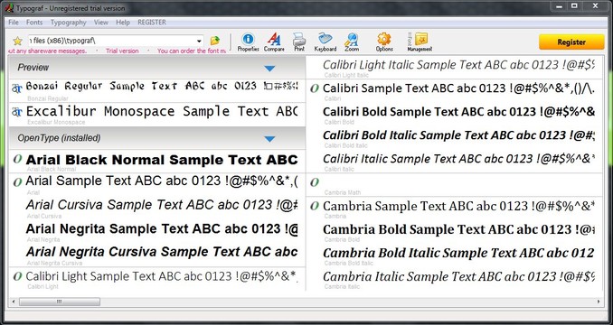Click the OpenType icon beside Cambria sample
Screen dimensions: 613x325
315,206
